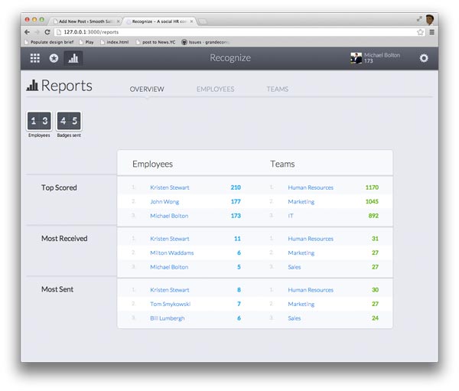459x391 pixels.
Task: Click the Chrome profile avatar at top right
Action: point(430,20)
